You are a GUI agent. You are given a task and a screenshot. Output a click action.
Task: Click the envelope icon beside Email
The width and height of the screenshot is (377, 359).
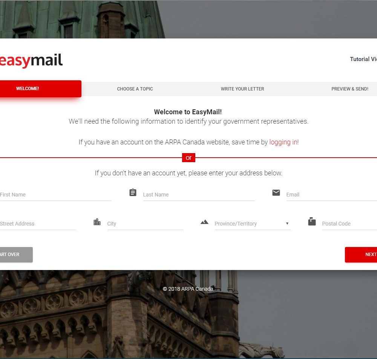tap(276, 193)
